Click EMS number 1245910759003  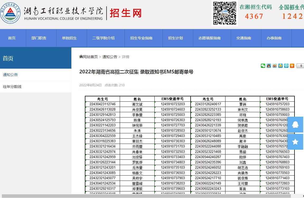[278, 115]
